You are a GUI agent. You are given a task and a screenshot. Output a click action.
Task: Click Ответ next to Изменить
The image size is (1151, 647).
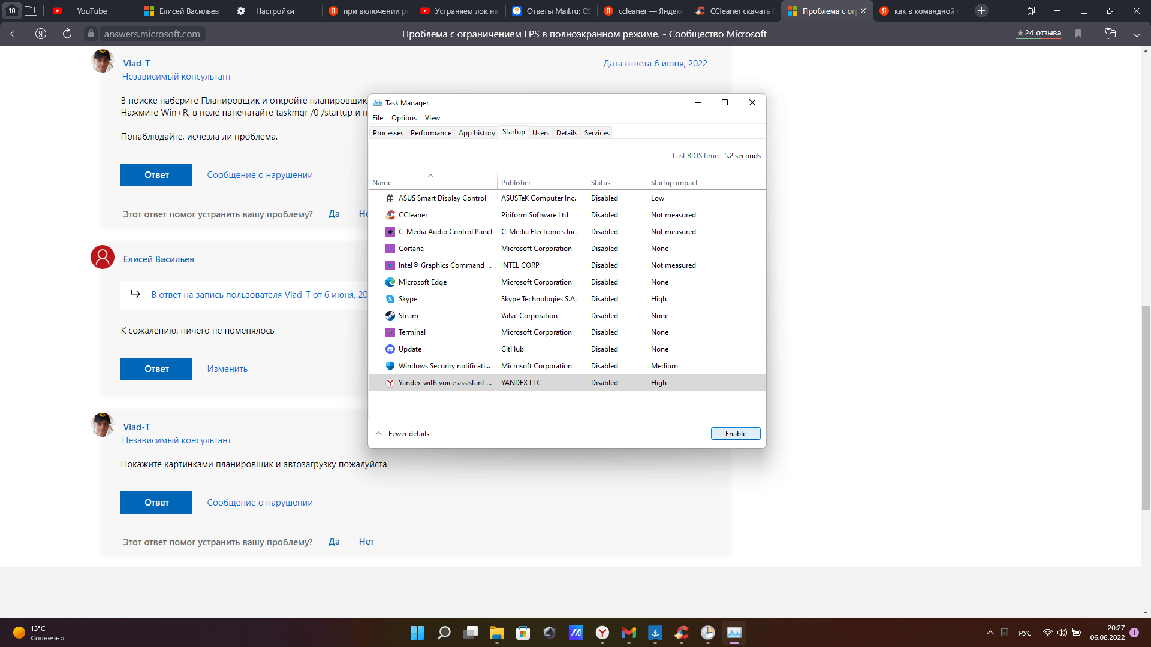tap(156, 369)
